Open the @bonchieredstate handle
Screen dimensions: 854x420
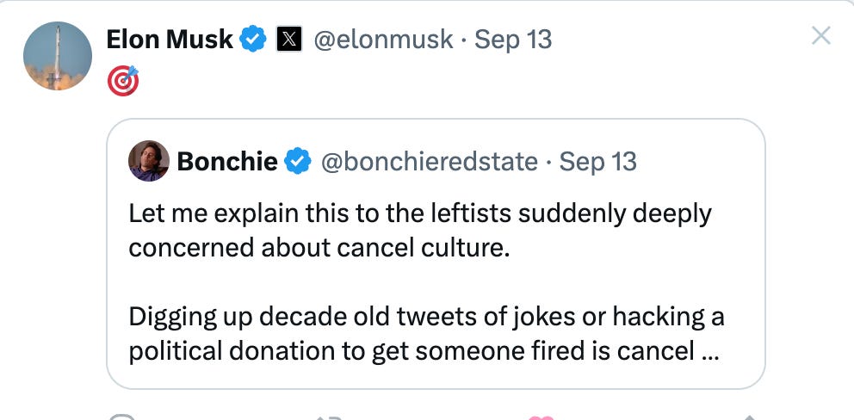pos(429,161)
